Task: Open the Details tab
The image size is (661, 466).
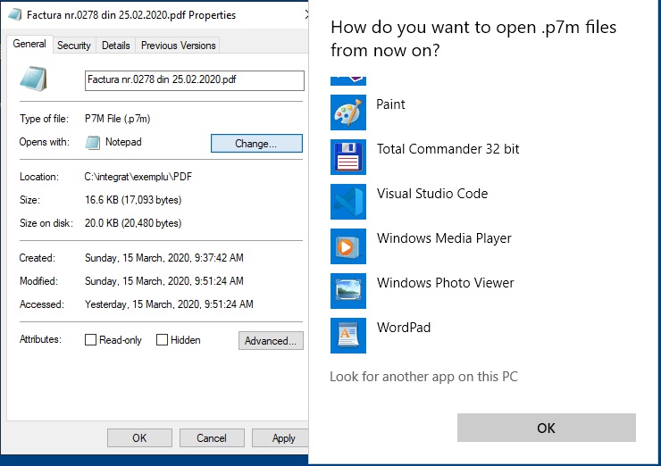Action: coord(116,46)
